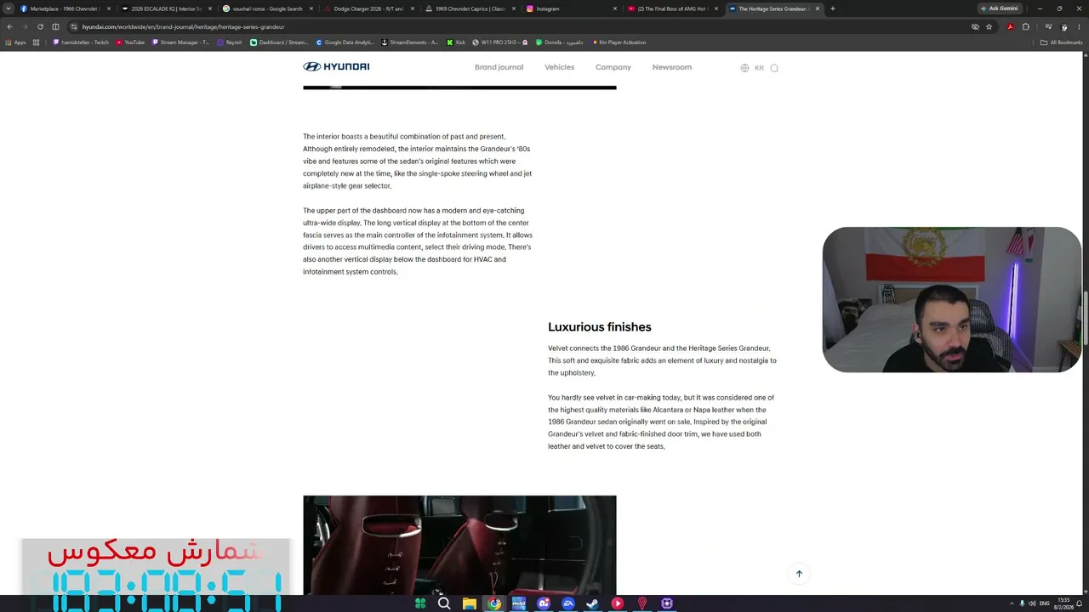Switch to the Instagram tab

(x=571, y=8)
